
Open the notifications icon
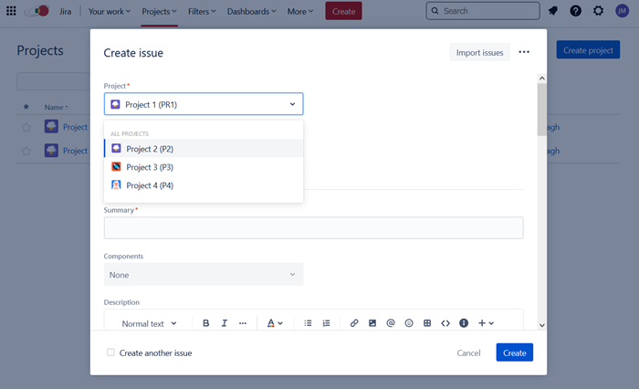click(x=553, y=11)
